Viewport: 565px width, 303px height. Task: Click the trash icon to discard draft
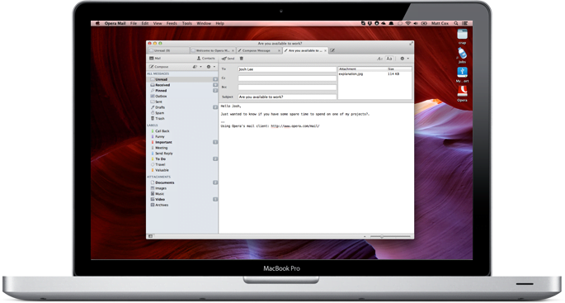(x=242, y=59)
